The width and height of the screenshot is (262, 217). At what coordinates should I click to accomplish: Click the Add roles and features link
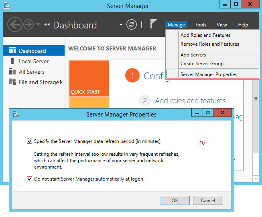[190, 101]
